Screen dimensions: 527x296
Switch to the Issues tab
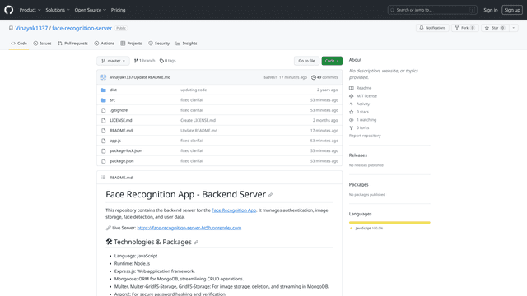pyautogui.click(x=42, y=44)
